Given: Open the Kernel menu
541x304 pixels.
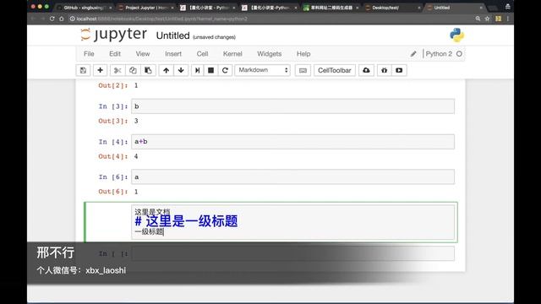Looking at the screenshot, I should [x=232, y=54].
